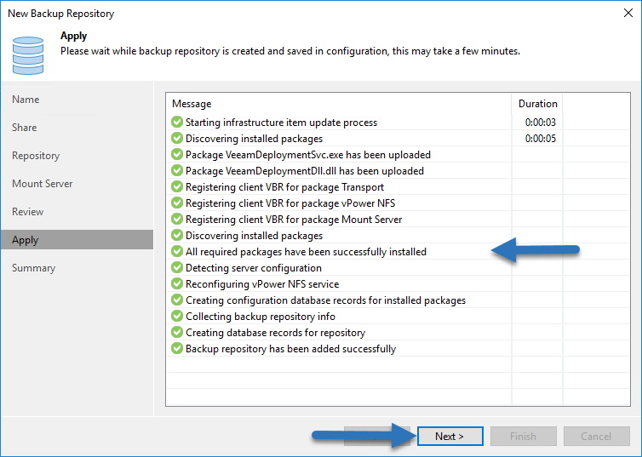Viewport: 642px width, 457px height.
Task: Click green check by vPower NFS package row
Action: (177, 203)
